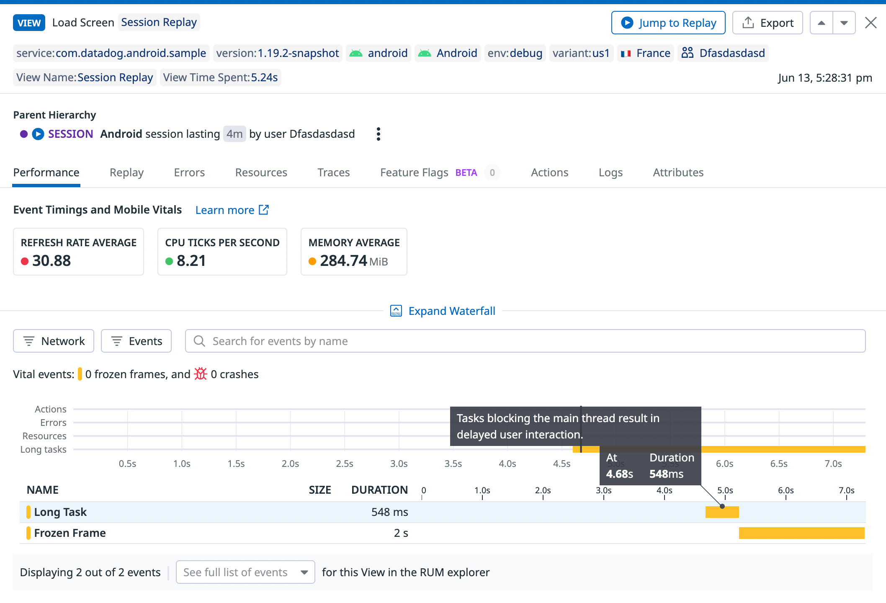This screenshot has width=886, height=603.
Task: Select the Network filter icon
Action: (x=29, y=341)
